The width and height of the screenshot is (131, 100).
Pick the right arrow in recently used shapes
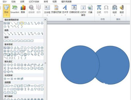39,23
